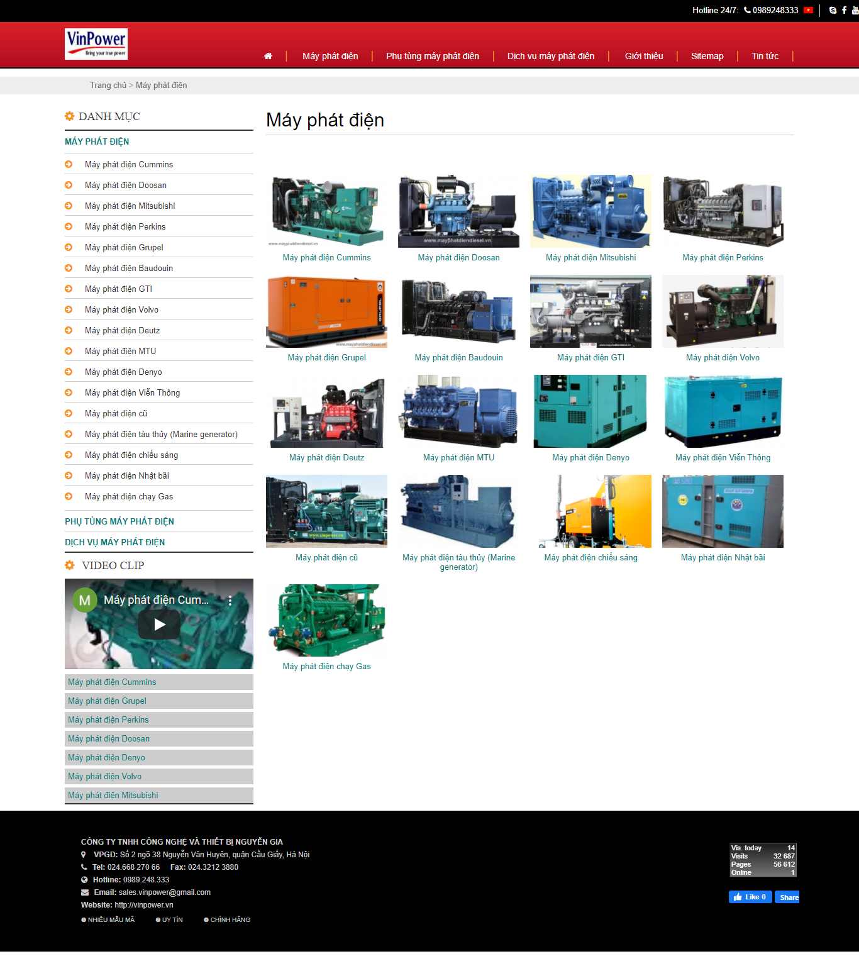Expand the Máy phát điện MTU category arrow

69,351
